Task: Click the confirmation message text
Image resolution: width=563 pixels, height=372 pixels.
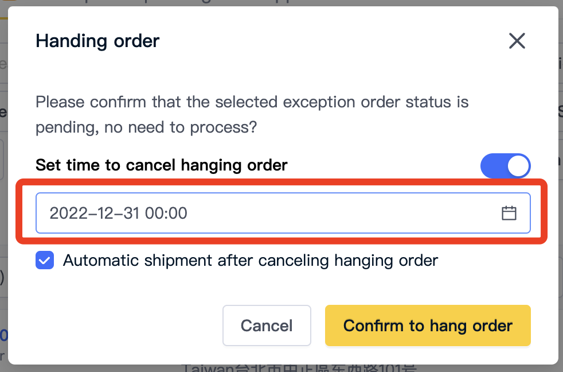Action: (x=252, y=115)
